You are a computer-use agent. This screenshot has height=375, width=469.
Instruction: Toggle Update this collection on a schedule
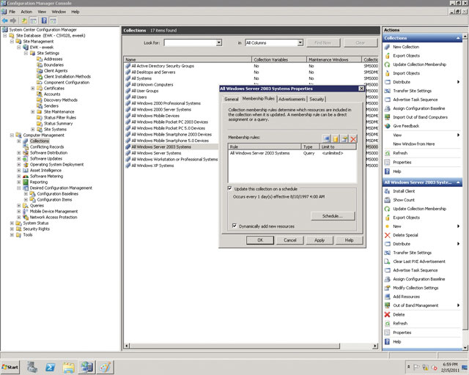229,188
